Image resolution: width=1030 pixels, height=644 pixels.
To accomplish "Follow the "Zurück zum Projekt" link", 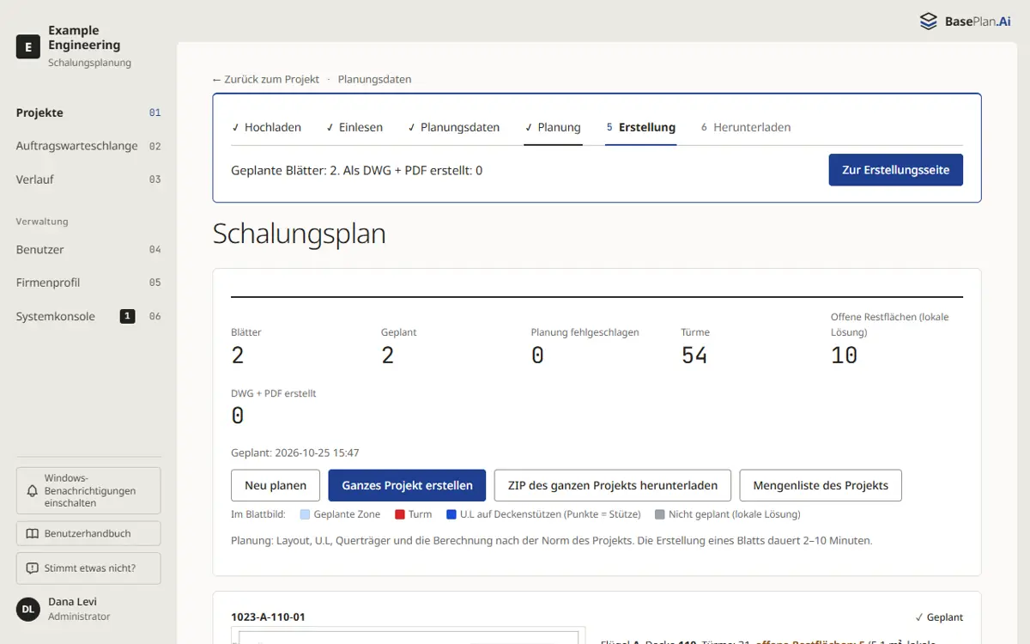I will point(266,79).
